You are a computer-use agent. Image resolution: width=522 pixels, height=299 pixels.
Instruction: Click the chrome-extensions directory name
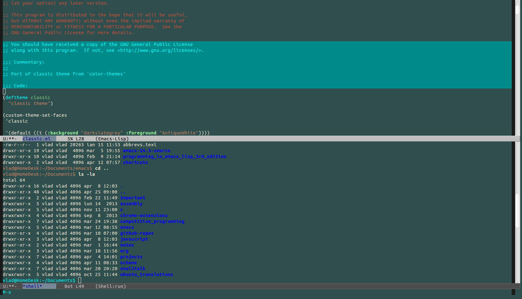(144, 215)
